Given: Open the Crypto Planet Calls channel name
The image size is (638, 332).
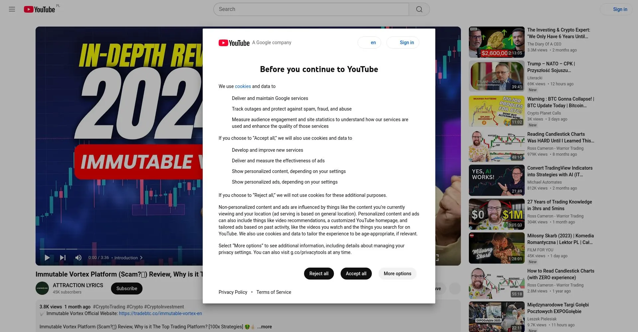Looking at the screenshot, I should coord(544,113).
